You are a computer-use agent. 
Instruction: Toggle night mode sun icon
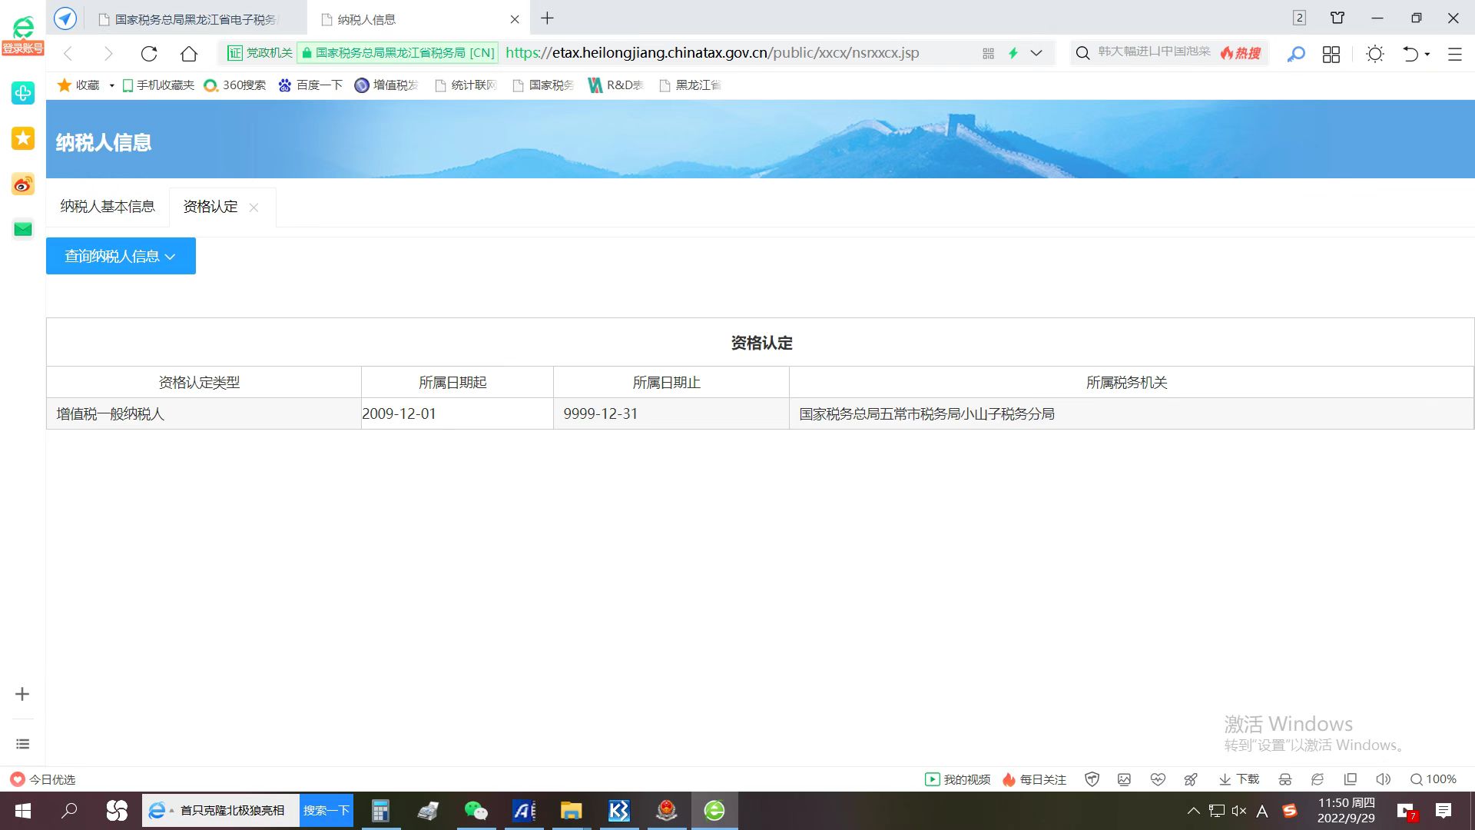[x=1374, y=54]
